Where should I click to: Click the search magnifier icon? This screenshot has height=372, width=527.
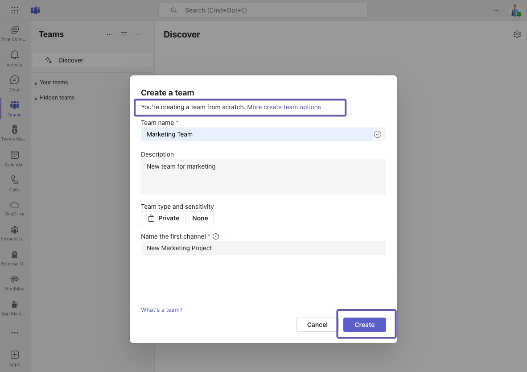point(174,10)
